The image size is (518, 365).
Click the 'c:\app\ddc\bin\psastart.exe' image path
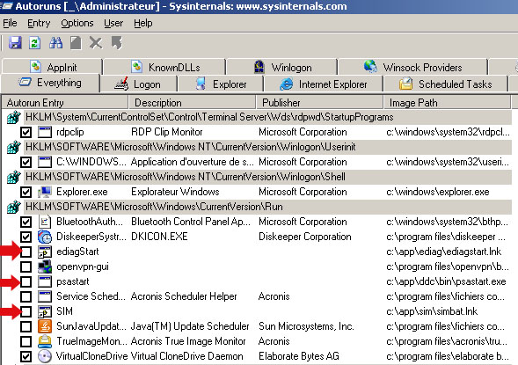click(446, 281)
